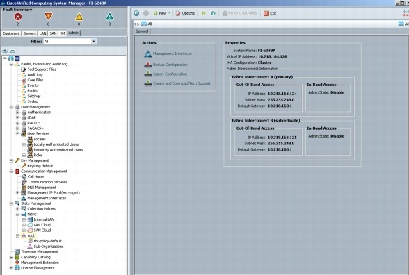Click the Exit toolbar button
This screenshot has height=275, width=409.
[x=270, y=13]
